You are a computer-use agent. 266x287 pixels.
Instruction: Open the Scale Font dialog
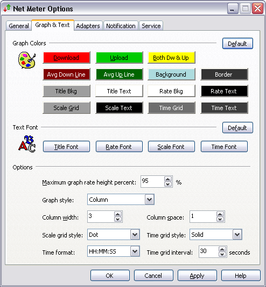[171, 147]
